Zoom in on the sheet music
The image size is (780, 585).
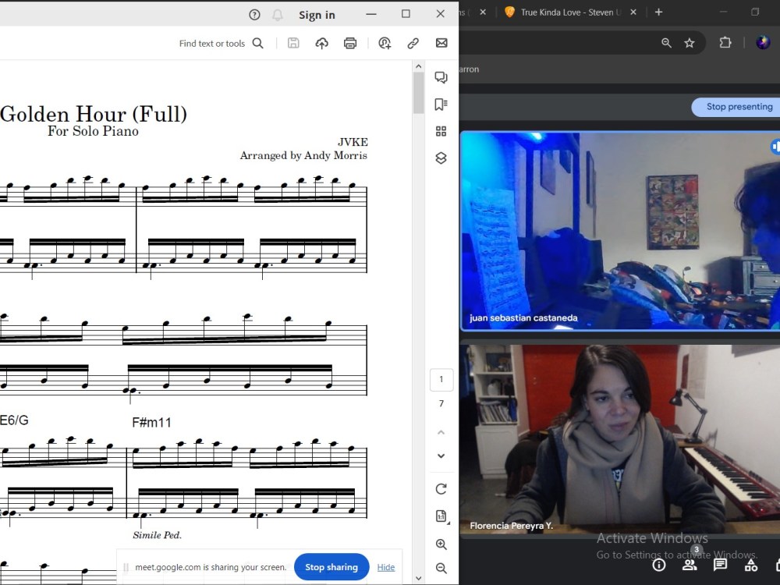[x=441, y=544]
